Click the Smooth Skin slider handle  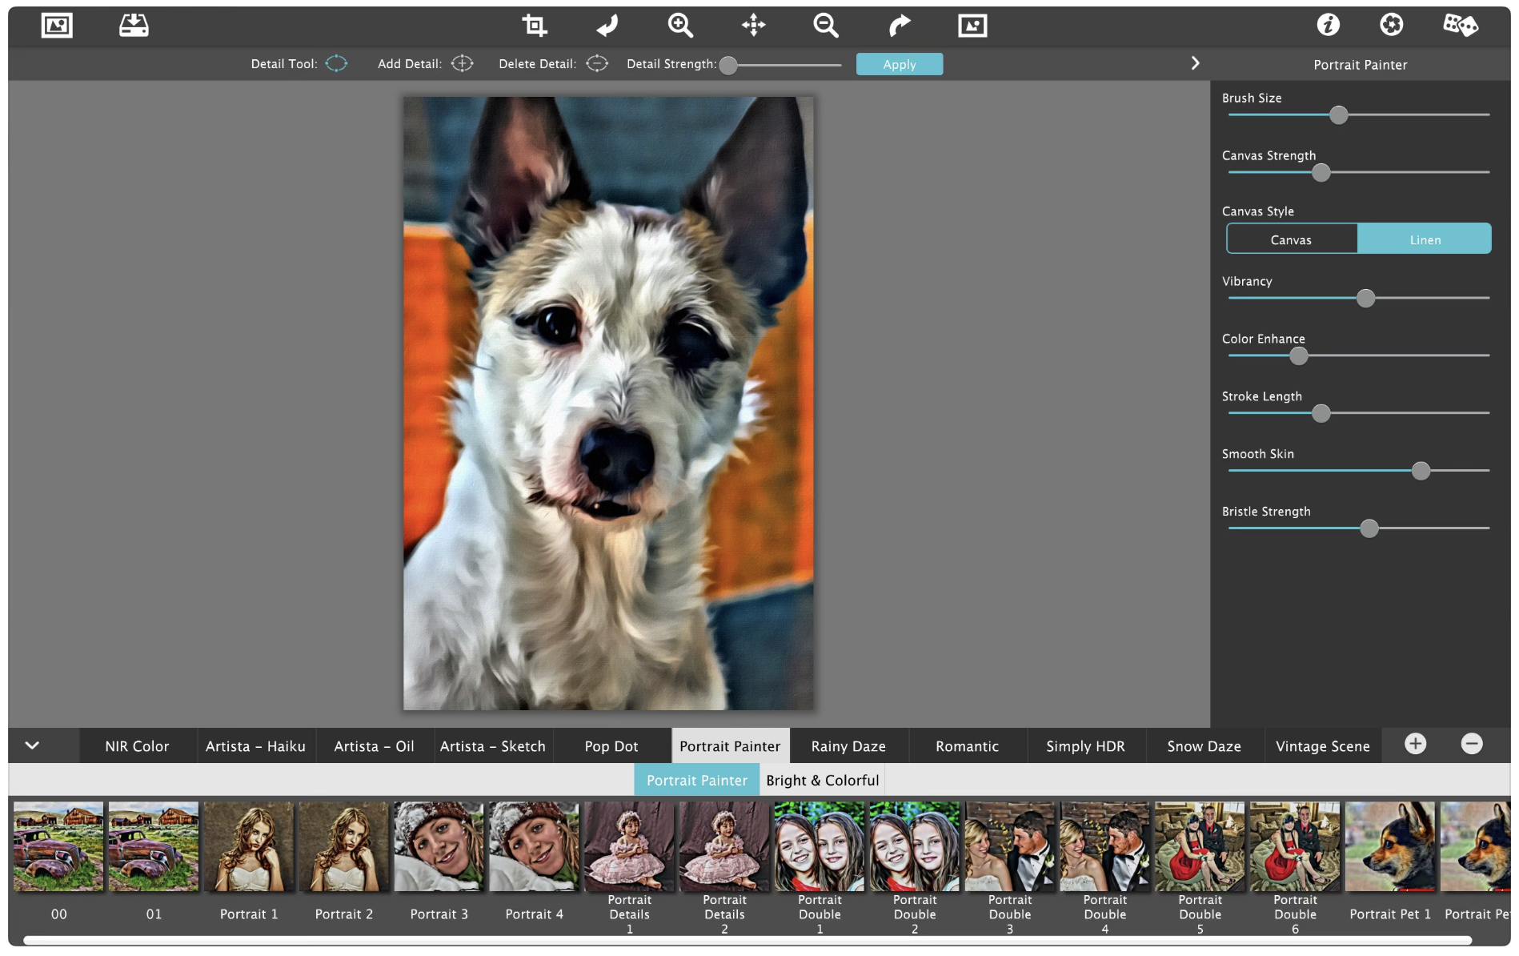pos(1421,471)
